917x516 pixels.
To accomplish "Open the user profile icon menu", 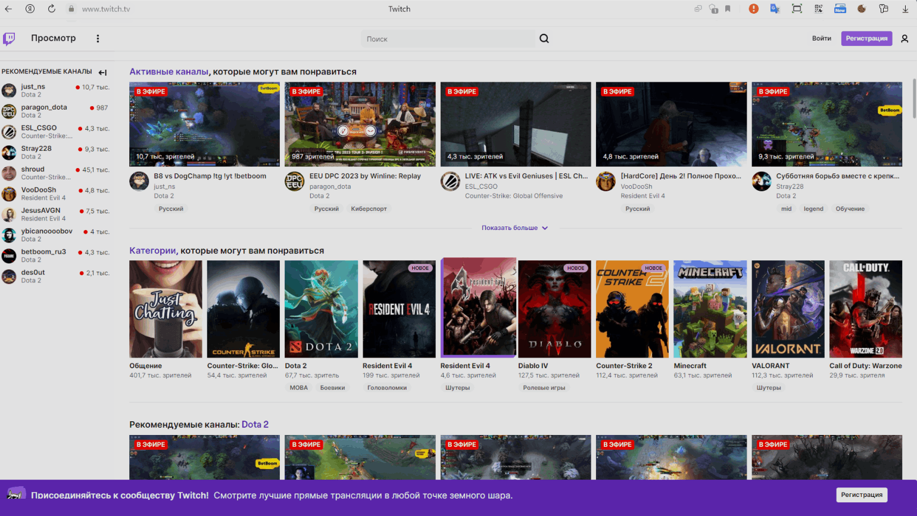I will [904, 39].
